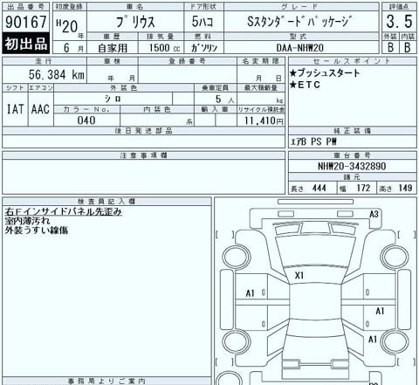Click the 純正装備 header
The height and width of the screenshot is (385, 419).
(352, 131)
